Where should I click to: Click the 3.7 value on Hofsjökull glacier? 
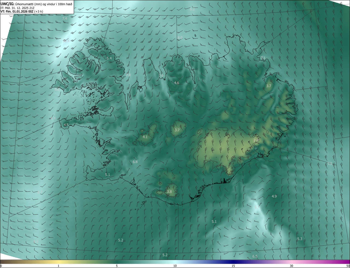[x=177, y=130]
